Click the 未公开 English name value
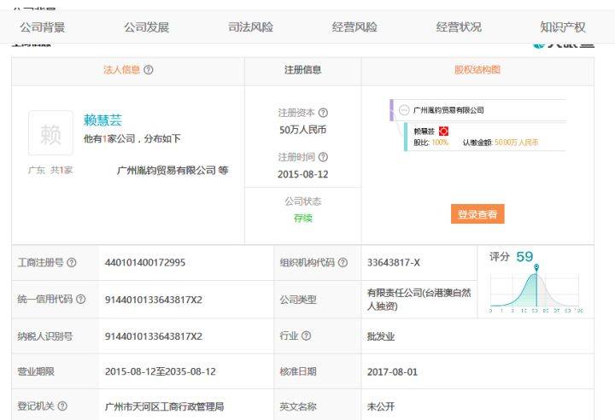Screen dimensions: 615x420 pyautogui.click(x=380, y=406)
